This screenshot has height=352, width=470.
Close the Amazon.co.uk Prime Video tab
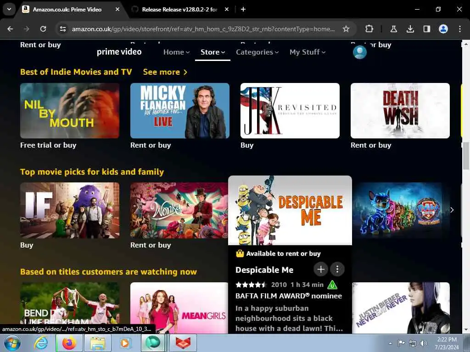click(117, 9)
